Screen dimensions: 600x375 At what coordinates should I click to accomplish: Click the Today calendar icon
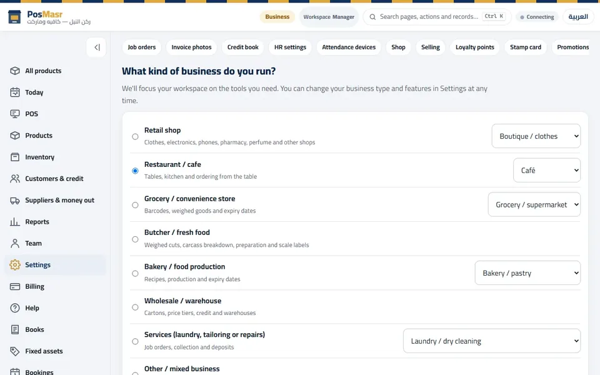[15, 92]
